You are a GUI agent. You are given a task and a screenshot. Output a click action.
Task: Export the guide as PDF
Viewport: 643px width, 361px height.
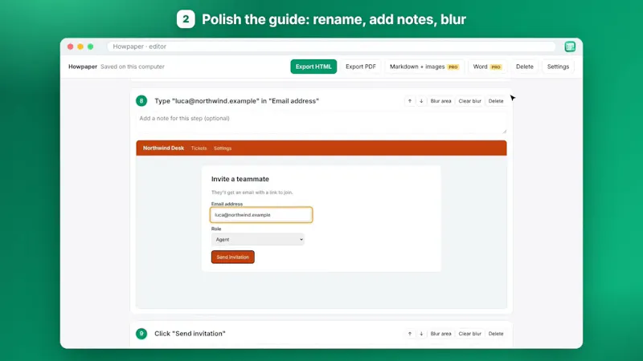(x=360, y=67)
